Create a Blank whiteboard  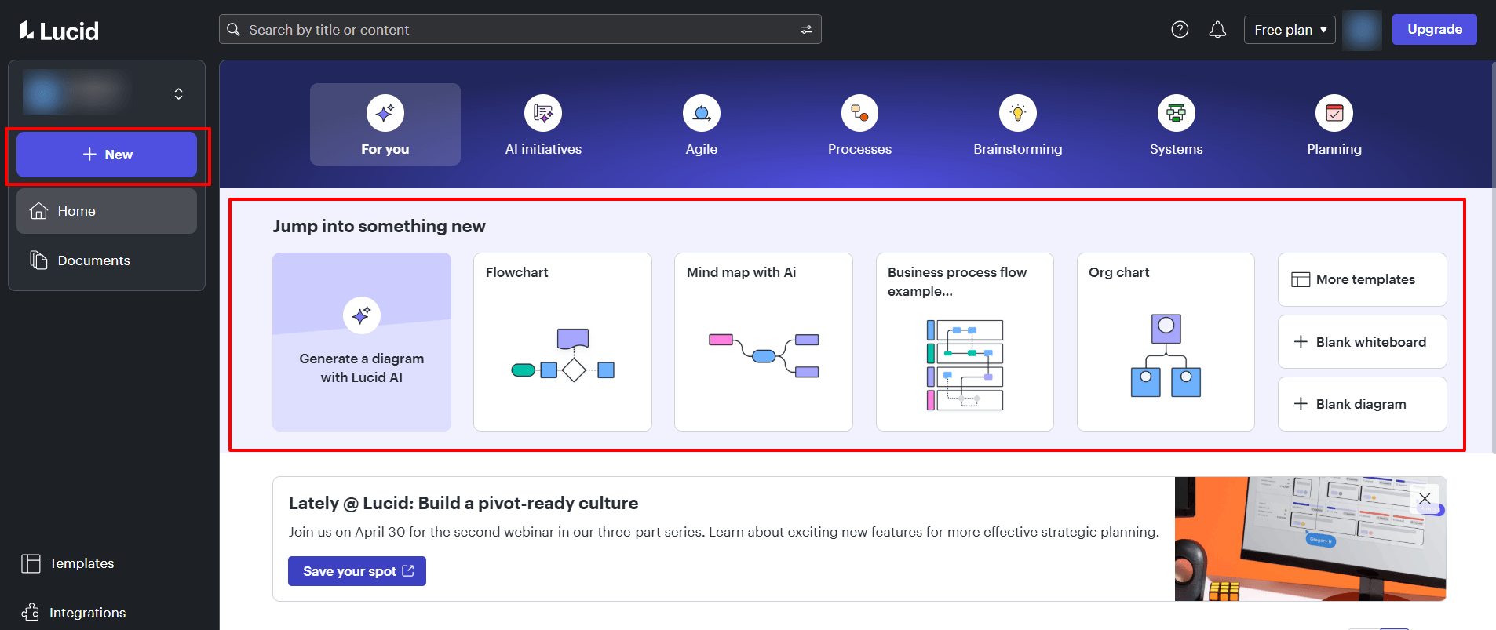pyautogui.click(x=1362, y=342)
